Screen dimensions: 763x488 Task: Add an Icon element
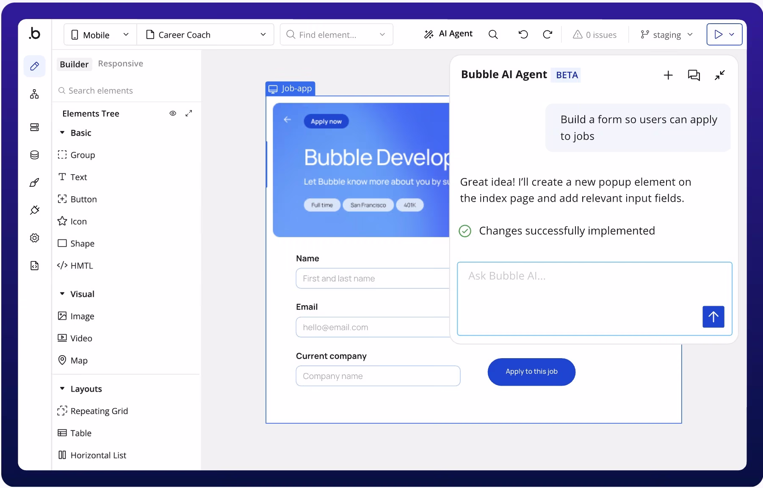click(72, 221)
